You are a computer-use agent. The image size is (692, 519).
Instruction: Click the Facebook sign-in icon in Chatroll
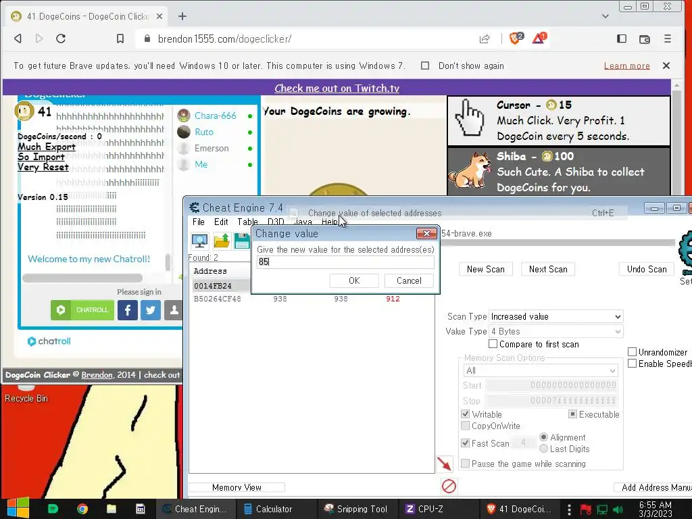[128, 310]
